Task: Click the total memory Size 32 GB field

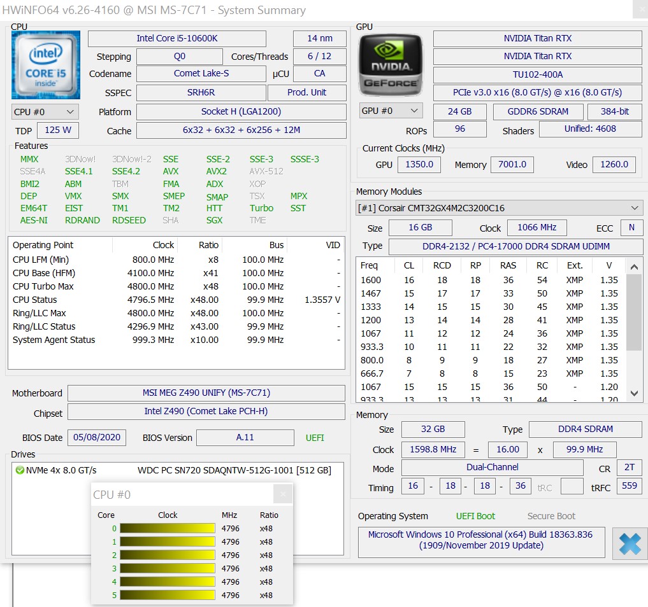Action: click(x=433, y=429)
